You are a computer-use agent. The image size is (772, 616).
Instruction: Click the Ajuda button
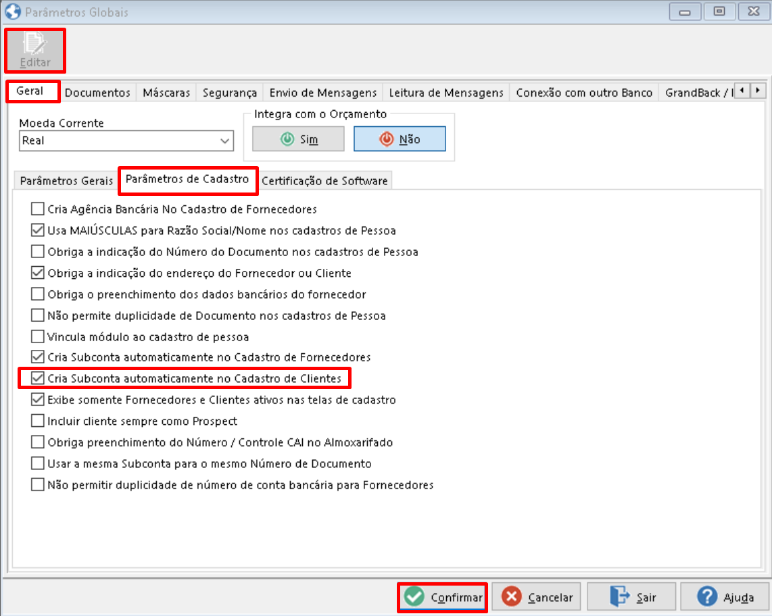[x=725, y=597]
